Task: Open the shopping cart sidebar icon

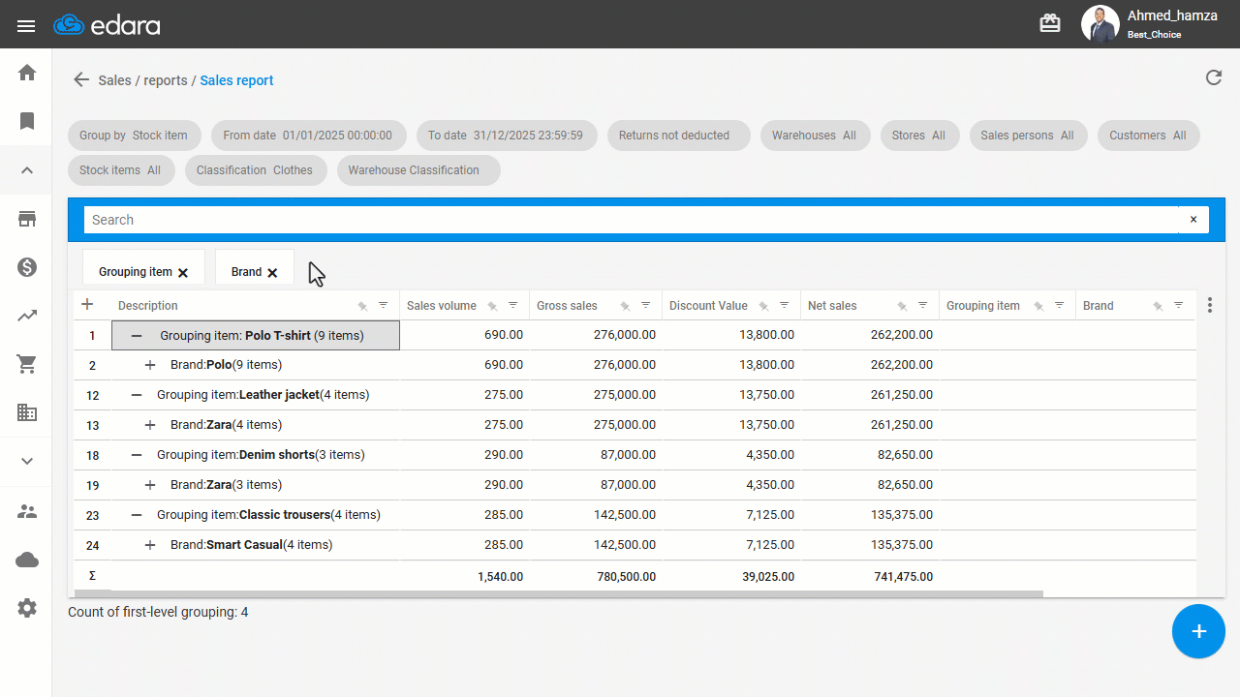Action: coord(27,364)
